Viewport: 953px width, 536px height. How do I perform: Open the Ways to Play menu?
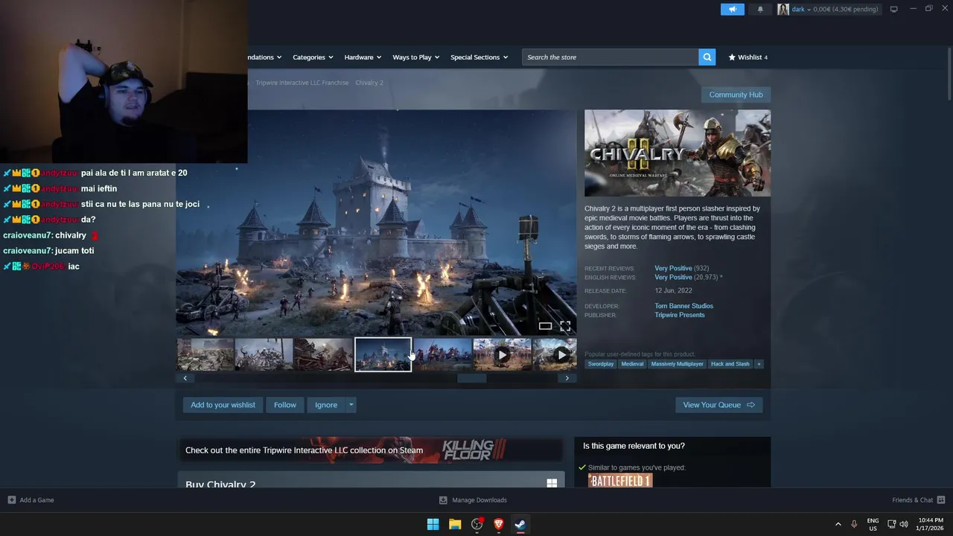tap(415, 57)
